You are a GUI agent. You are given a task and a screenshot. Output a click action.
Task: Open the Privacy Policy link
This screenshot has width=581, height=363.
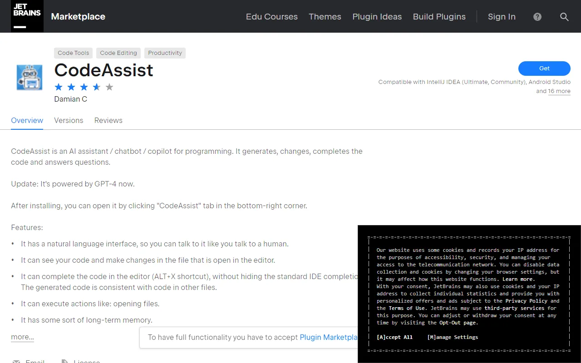[x=526, y=301]
